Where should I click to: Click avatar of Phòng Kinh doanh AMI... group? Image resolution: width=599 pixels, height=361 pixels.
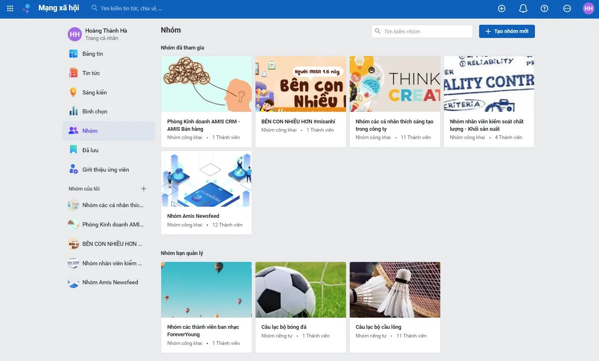pyautogui.click(x=73, y=224)
